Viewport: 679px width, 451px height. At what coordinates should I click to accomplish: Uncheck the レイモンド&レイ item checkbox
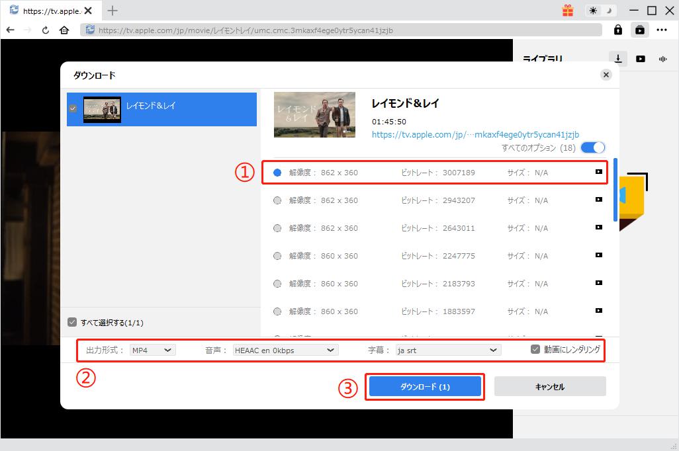coord(73,108)
